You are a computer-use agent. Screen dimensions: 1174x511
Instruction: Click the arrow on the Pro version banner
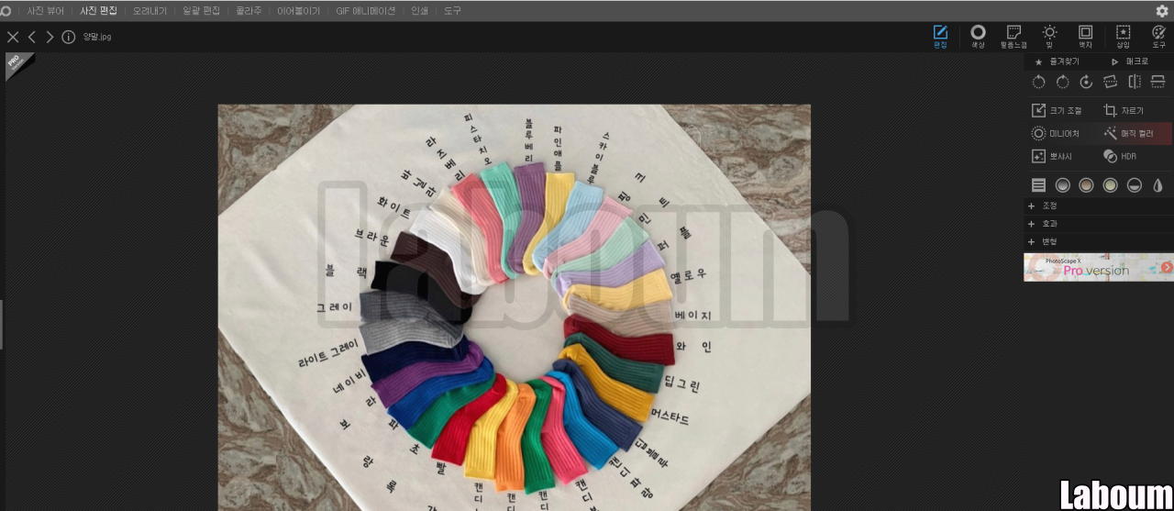(1167, 267)
